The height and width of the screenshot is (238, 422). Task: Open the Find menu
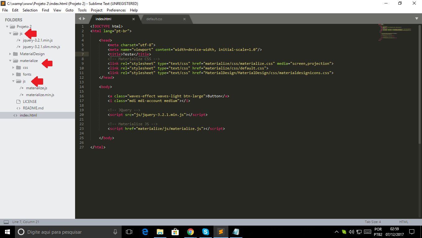(45, 10)
